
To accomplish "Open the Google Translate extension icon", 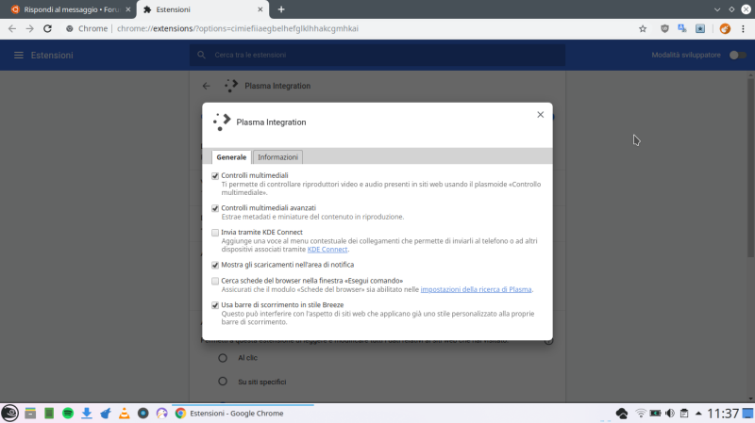I will click(682, 28).
